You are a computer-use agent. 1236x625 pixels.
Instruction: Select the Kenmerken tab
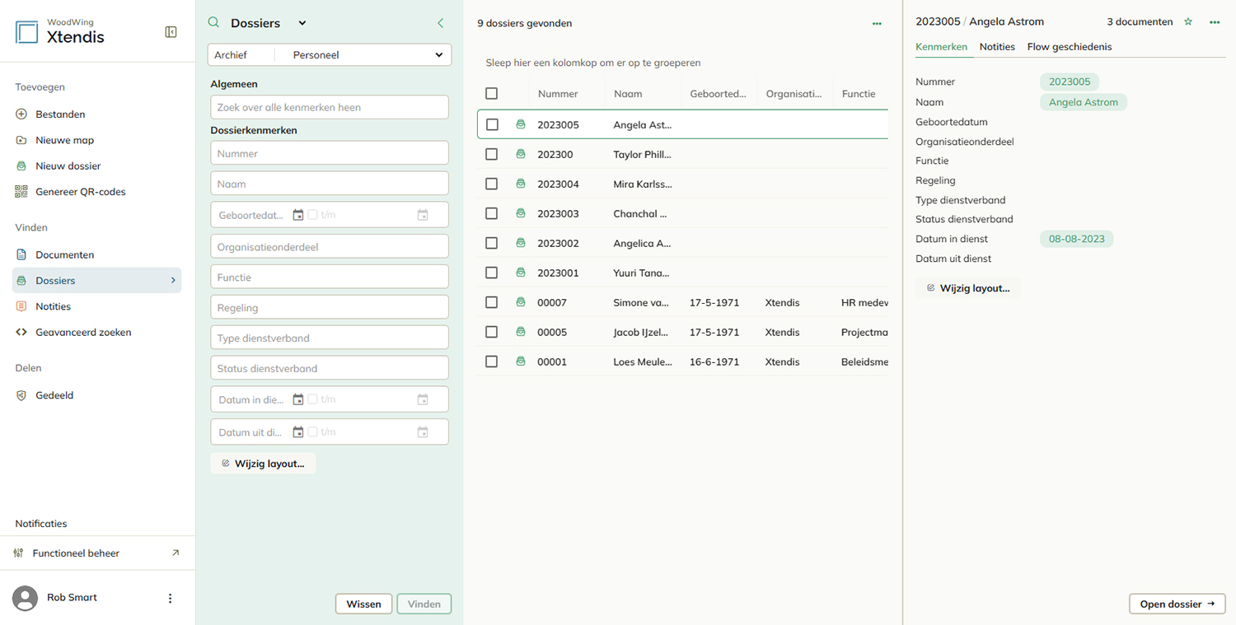(x=941, y=47)
